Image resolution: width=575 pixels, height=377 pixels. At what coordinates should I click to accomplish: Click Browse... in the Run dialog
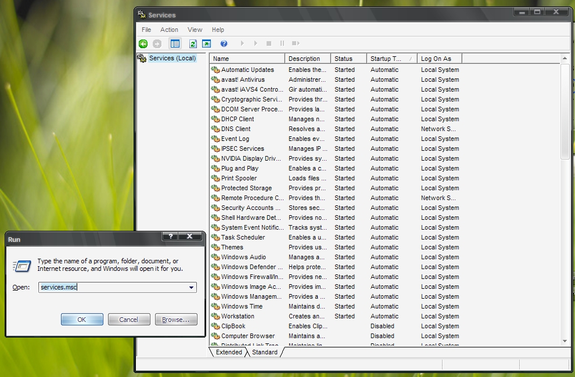click(x=176, y=320)
